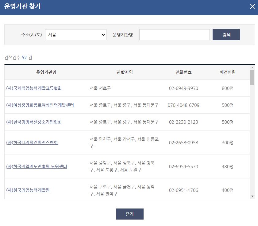Open (사)한국디지털컨버전스협회 link
The width and height of the screenshot is (258, 226).
[x=32, y=142]
